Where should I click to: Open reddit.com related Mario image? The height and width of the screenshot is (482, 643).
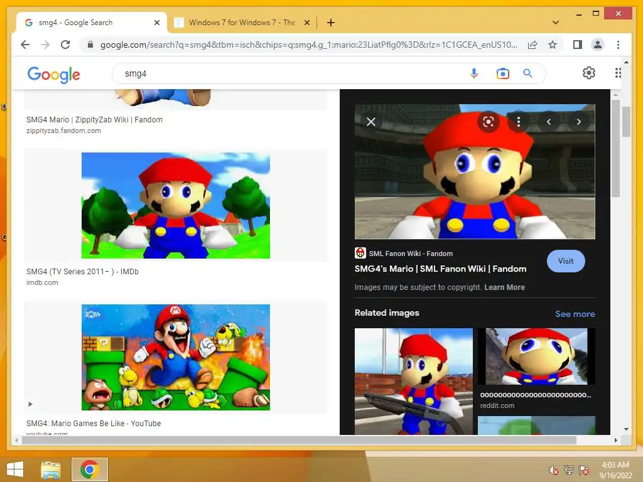(536, 356)
